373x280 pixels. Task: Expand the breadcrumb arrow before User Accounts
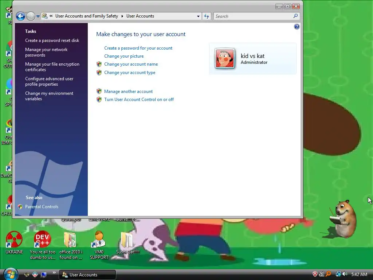click(x=122, y=16)
